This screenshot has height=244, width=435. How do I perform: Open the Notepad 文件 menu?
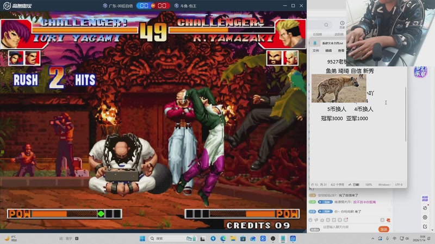pos(316,50)
